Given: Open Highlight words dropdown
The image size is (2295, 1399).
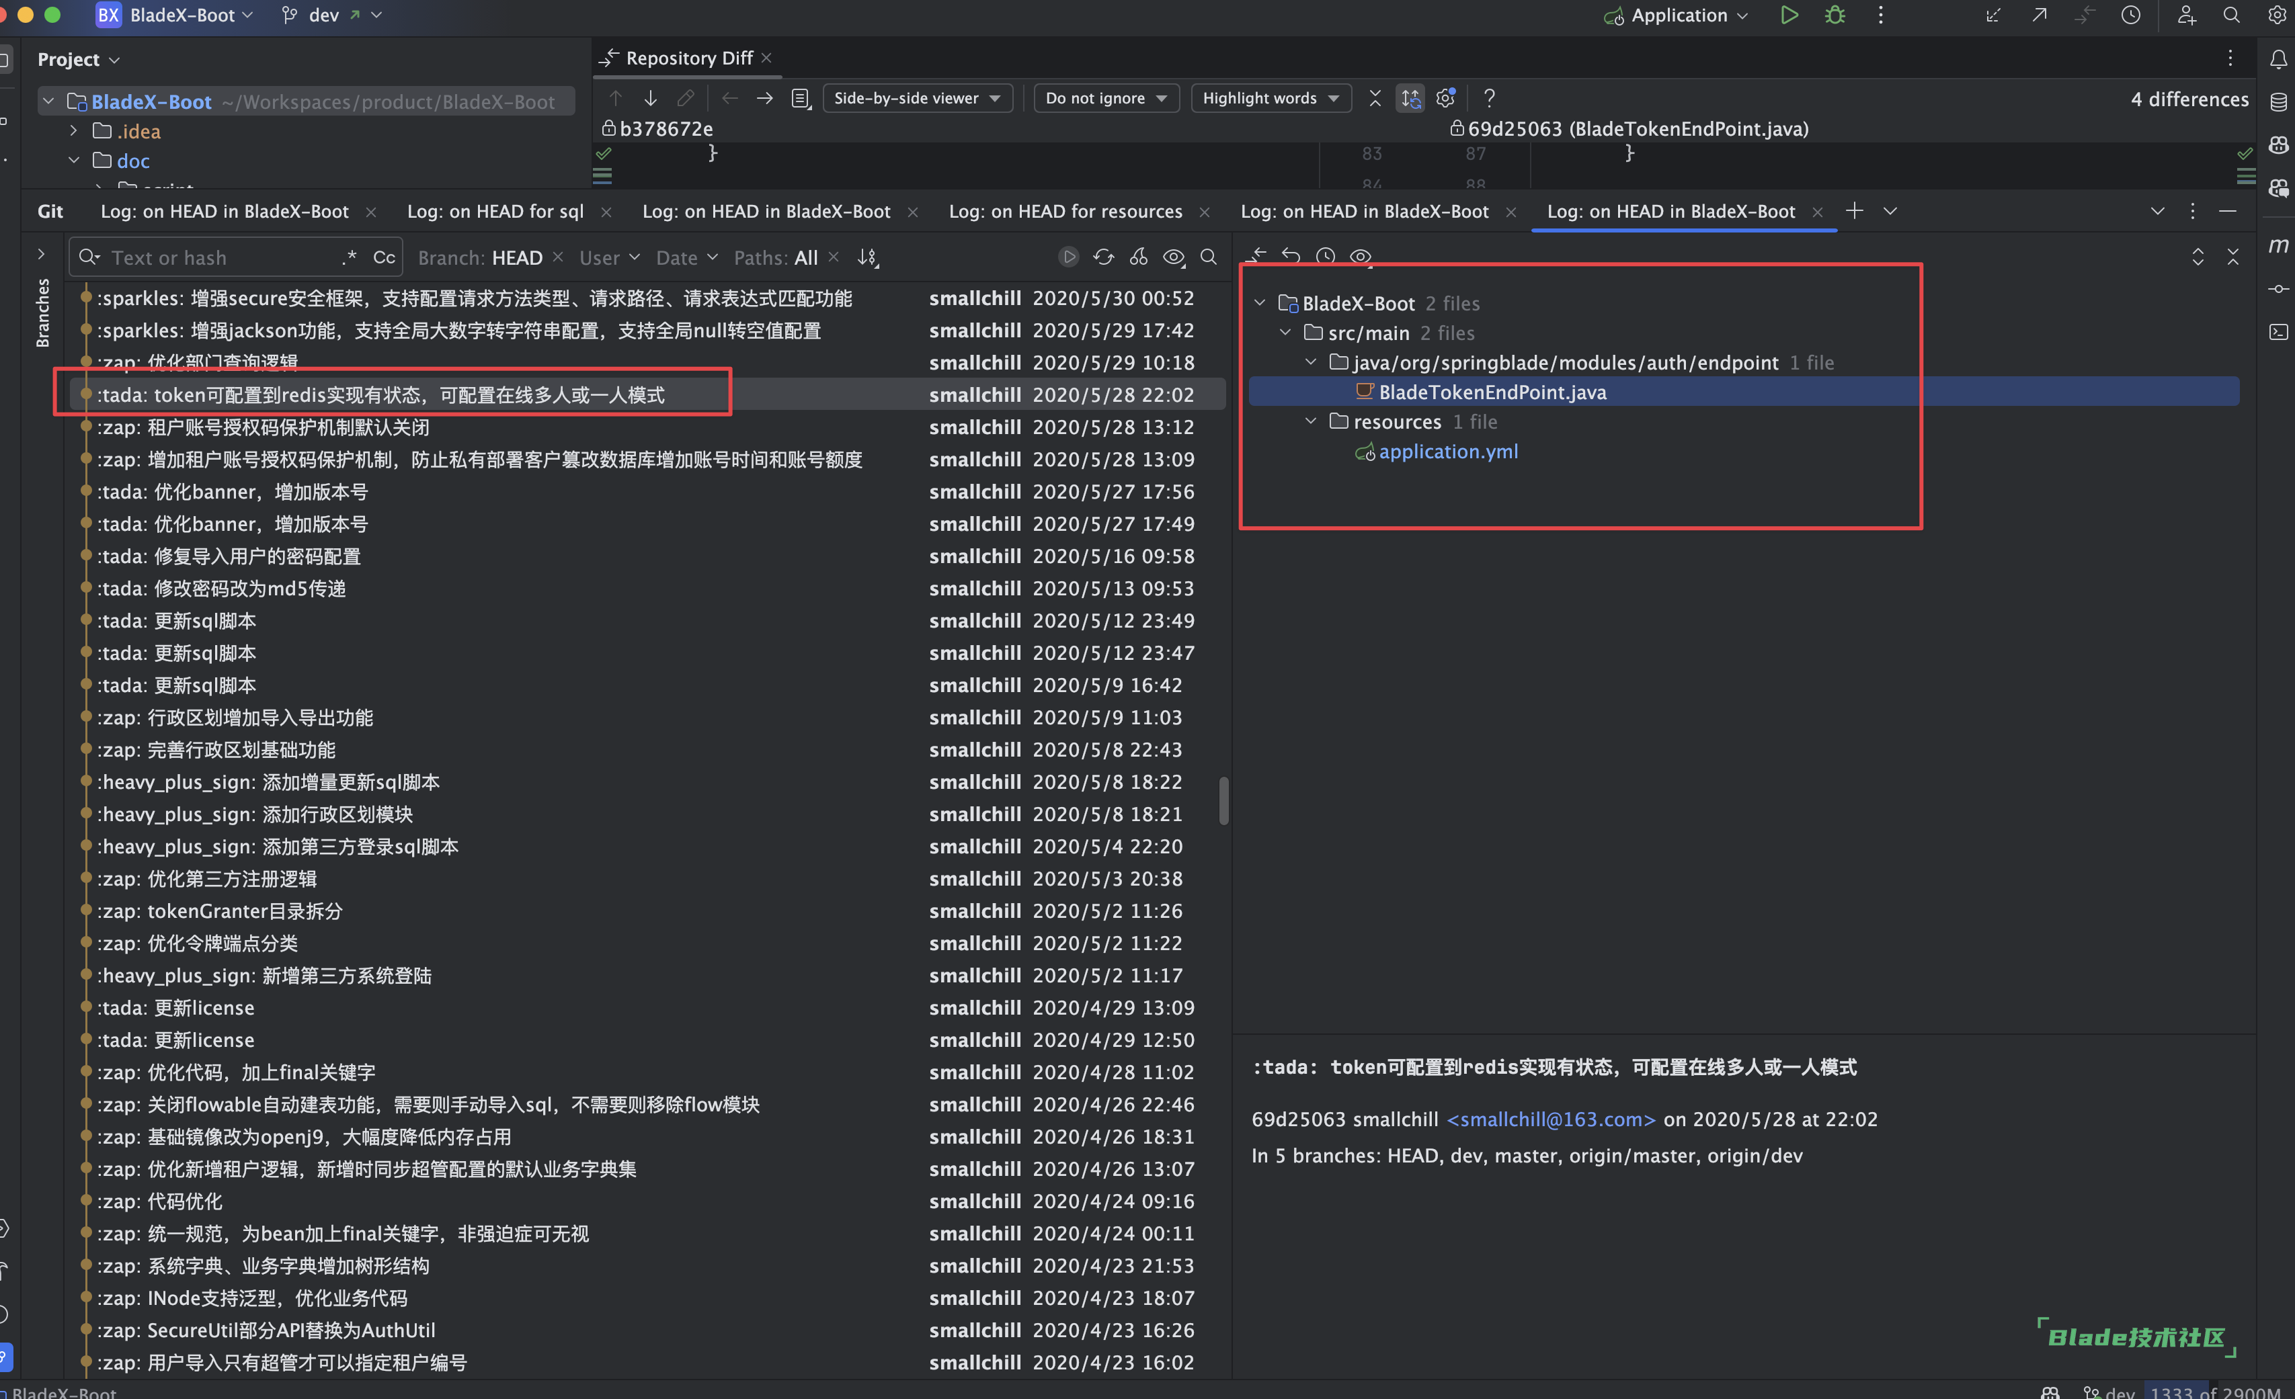Looking at the screenshot, I should coord(1271,97).
